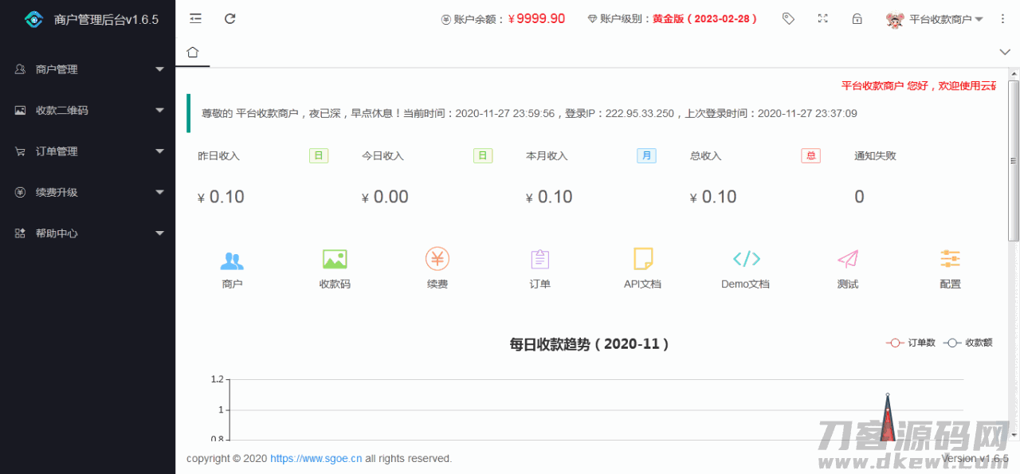Toggle the sidebar collapse icon
This screenshot has width=1020, height=474.
point(195,18)
